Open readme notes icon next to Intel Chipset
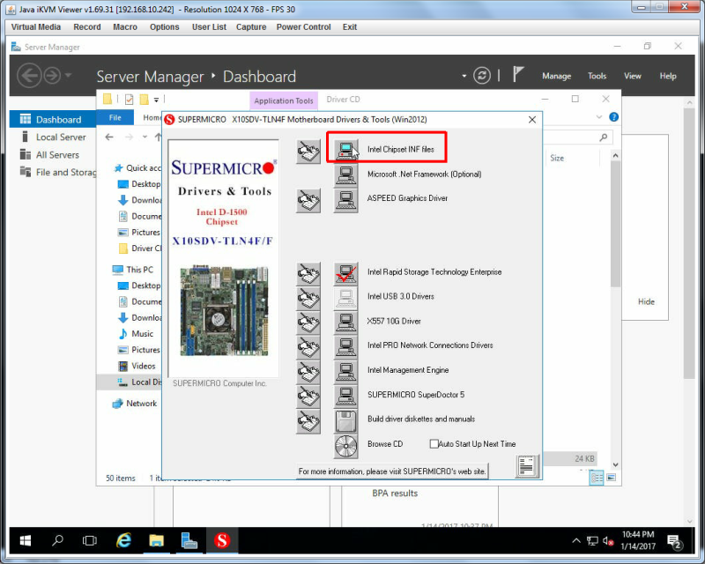705x564 pixels. click(x=308, y=151)
